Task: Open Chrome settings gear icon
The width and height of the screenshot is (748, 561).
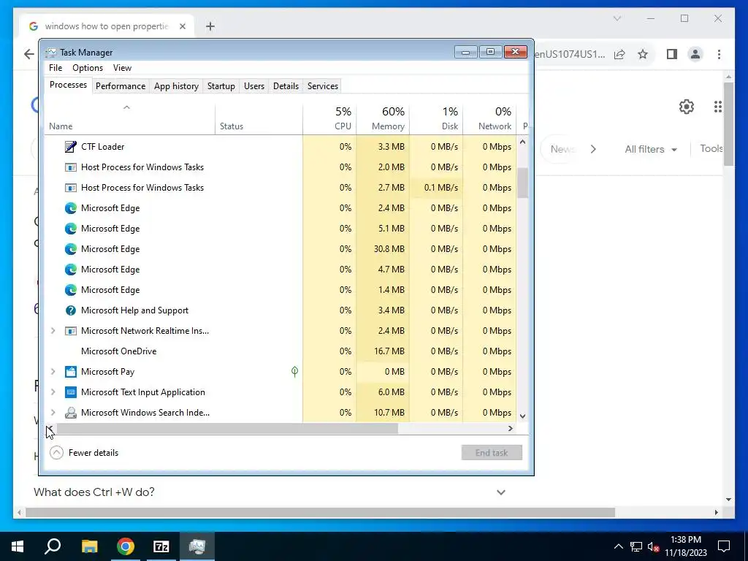Action: (687, 107)
